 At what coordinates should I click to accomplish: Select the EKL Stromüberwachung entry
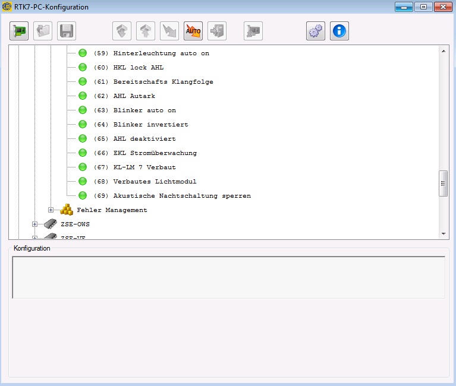155,153
